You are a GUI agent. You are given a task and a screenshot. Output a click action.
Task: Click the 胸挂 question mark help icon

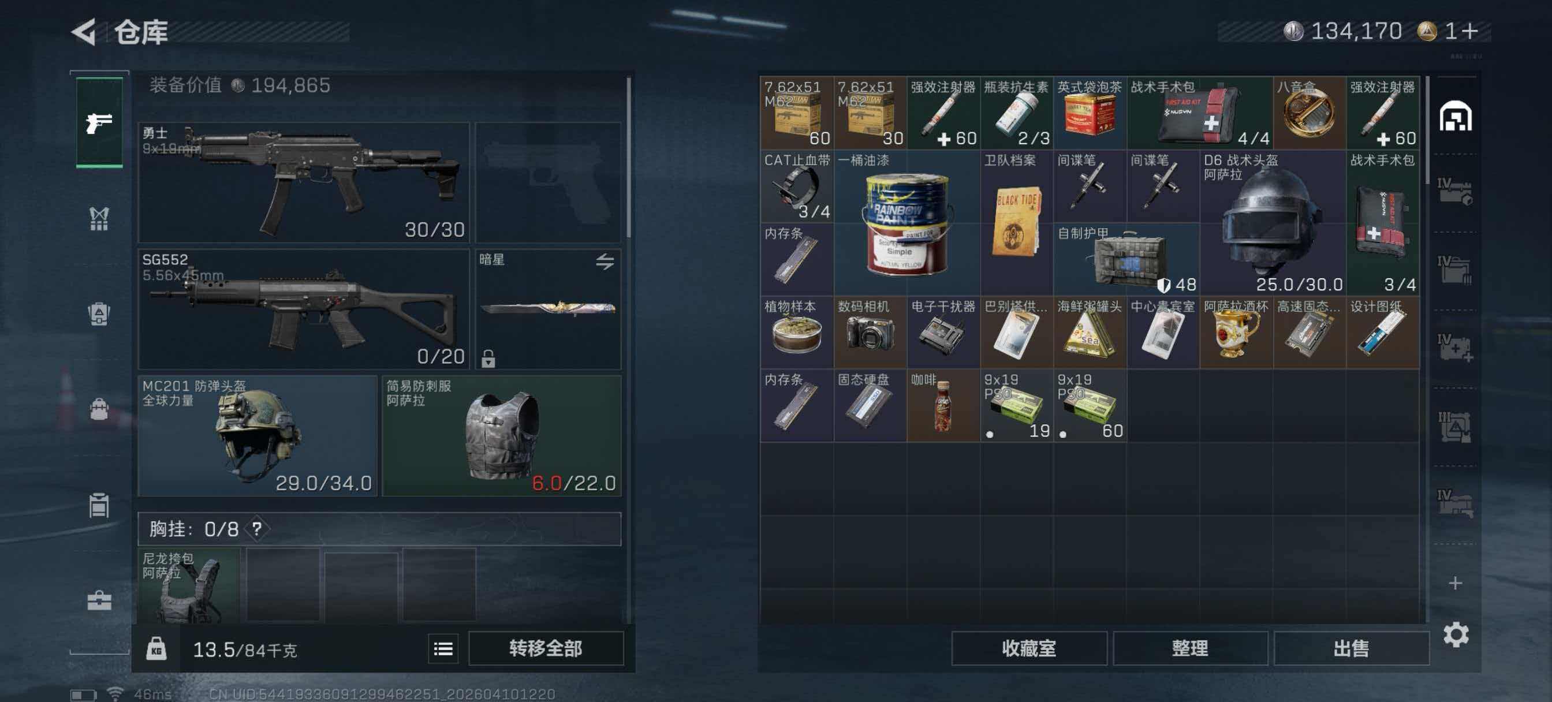(x=258, y=529)
